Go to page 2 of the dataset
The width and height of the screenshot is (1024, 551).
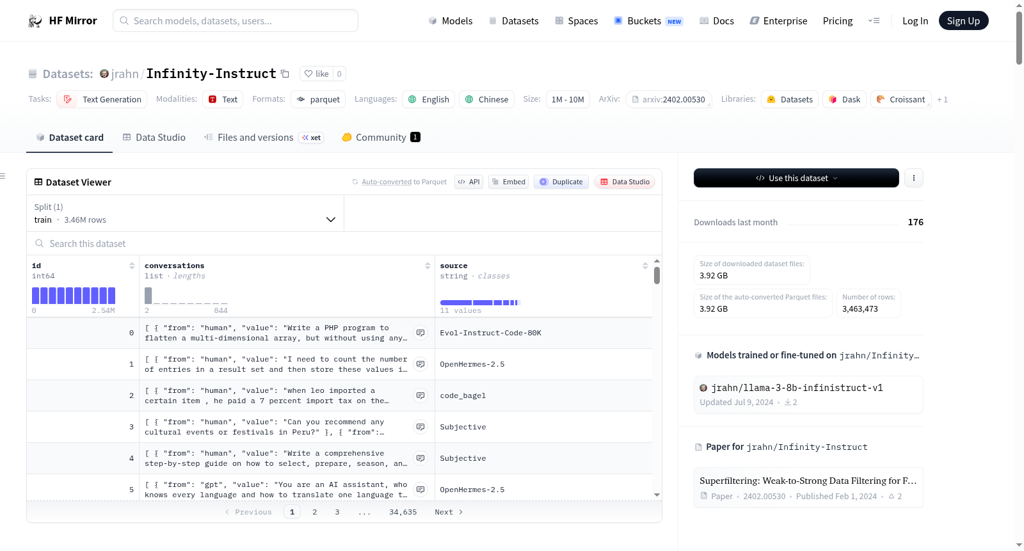pos(314,512)
